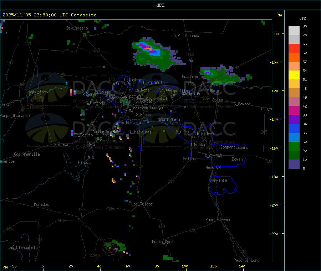Click the CompantEscard map label

234,147
